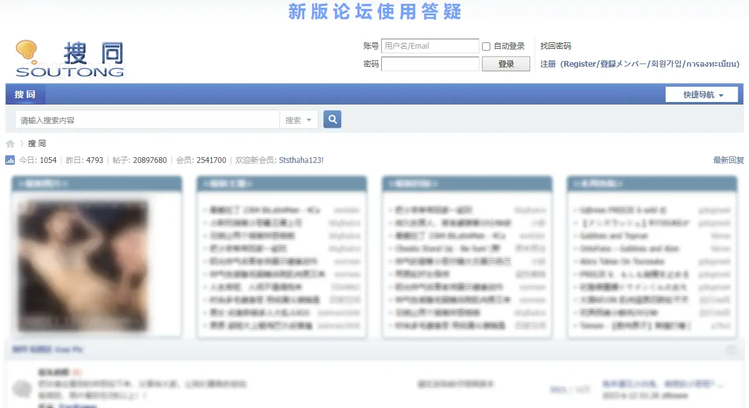This screenshot has width=749, height=408.
Task: Enable the 自动登录 checkbox
Action: (486, 46)
